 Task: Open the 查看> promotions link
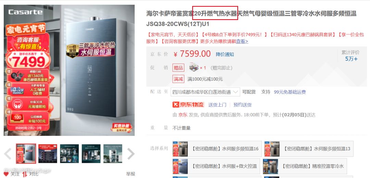(242, 41)
